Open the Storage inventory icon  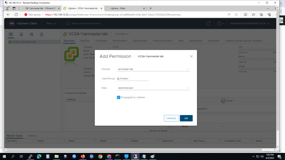pos(31,34)
